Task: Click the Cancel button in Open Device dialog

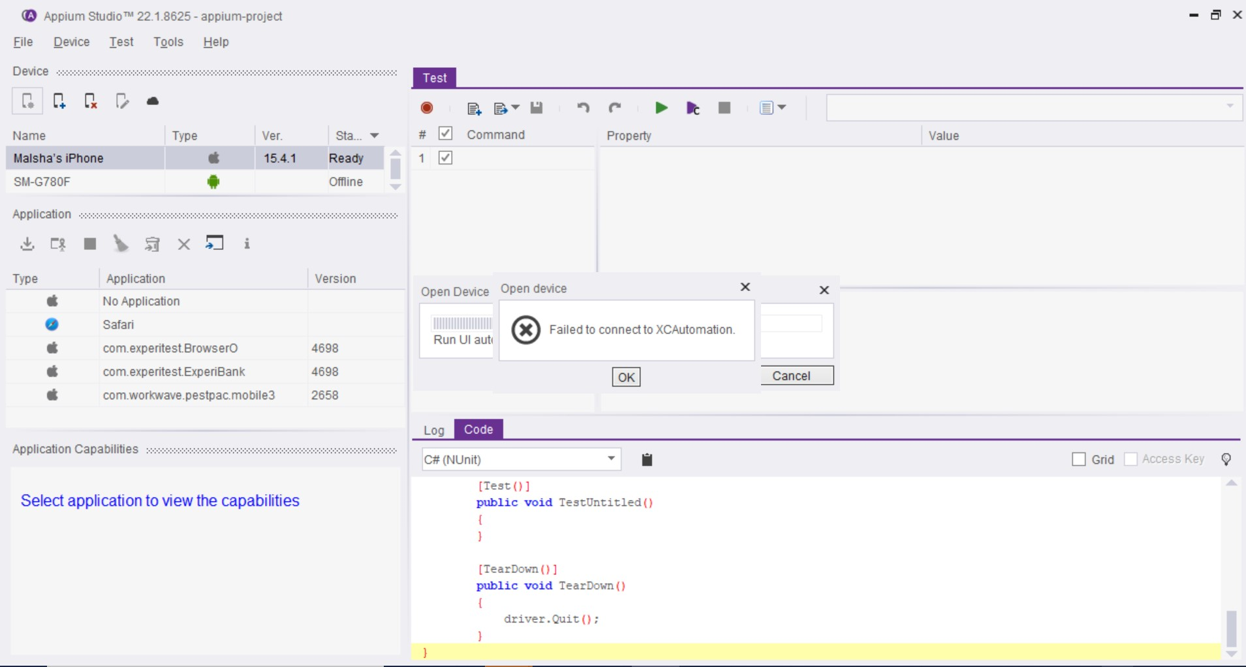Action: [797, 376]
